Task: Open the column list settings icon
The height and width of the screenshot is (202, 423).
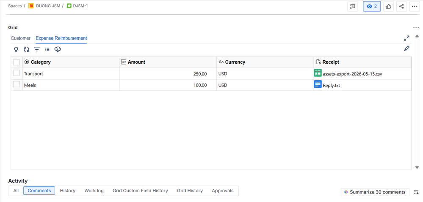Action: coord(47,49)
